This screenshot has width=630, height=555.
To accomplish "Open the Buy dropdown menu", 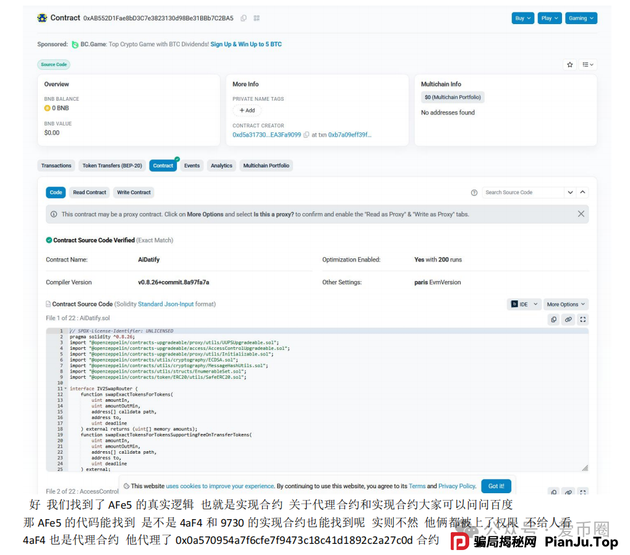I will point(522,18).
